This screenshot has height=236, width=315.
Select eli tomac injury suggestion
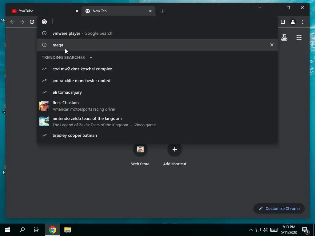(157, 92)
